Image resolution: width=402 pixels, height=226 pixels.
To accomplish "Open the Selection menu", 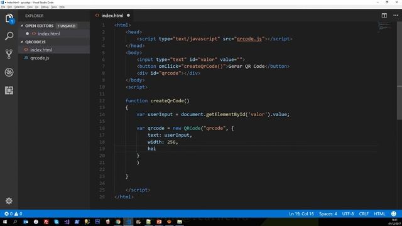I will [19, 7].
